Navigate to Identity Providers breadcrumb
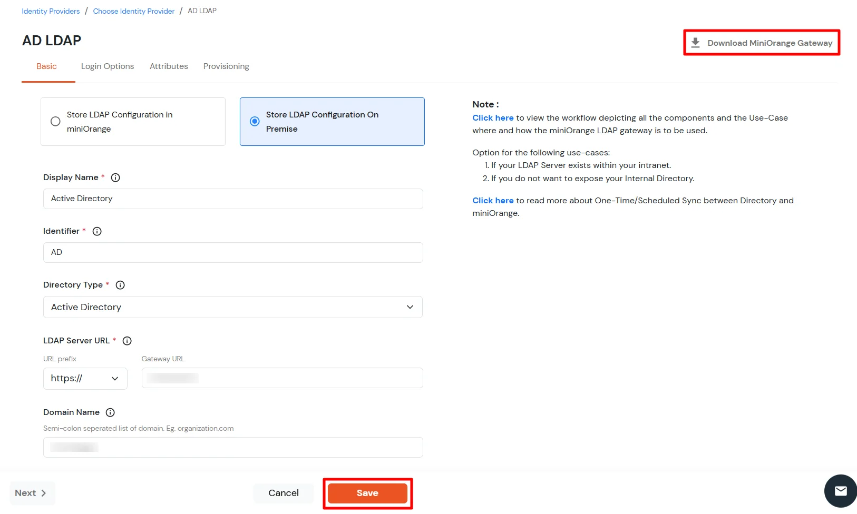857x514 pixels. (50, 11)
